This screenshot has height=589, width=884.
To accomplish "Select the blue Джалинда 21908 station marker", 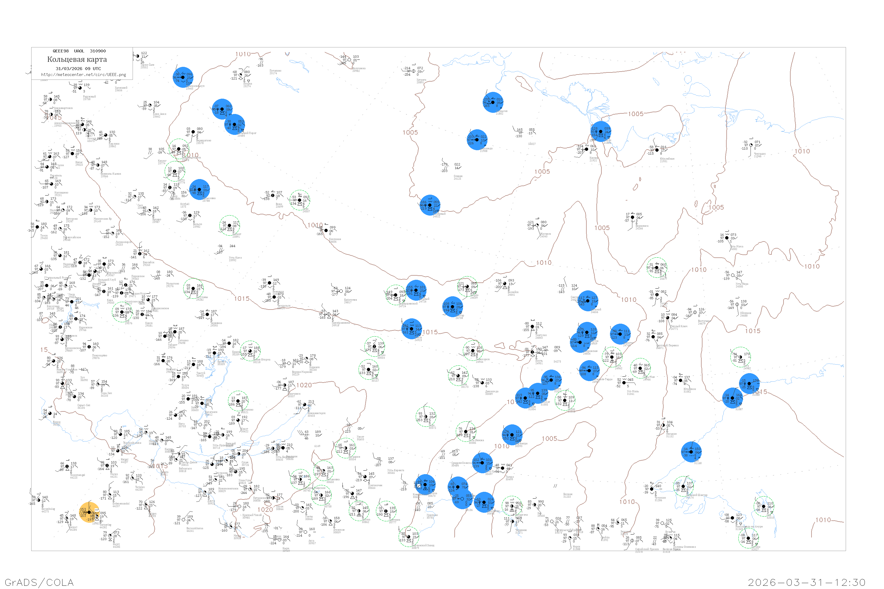I will tap(477, 140).
